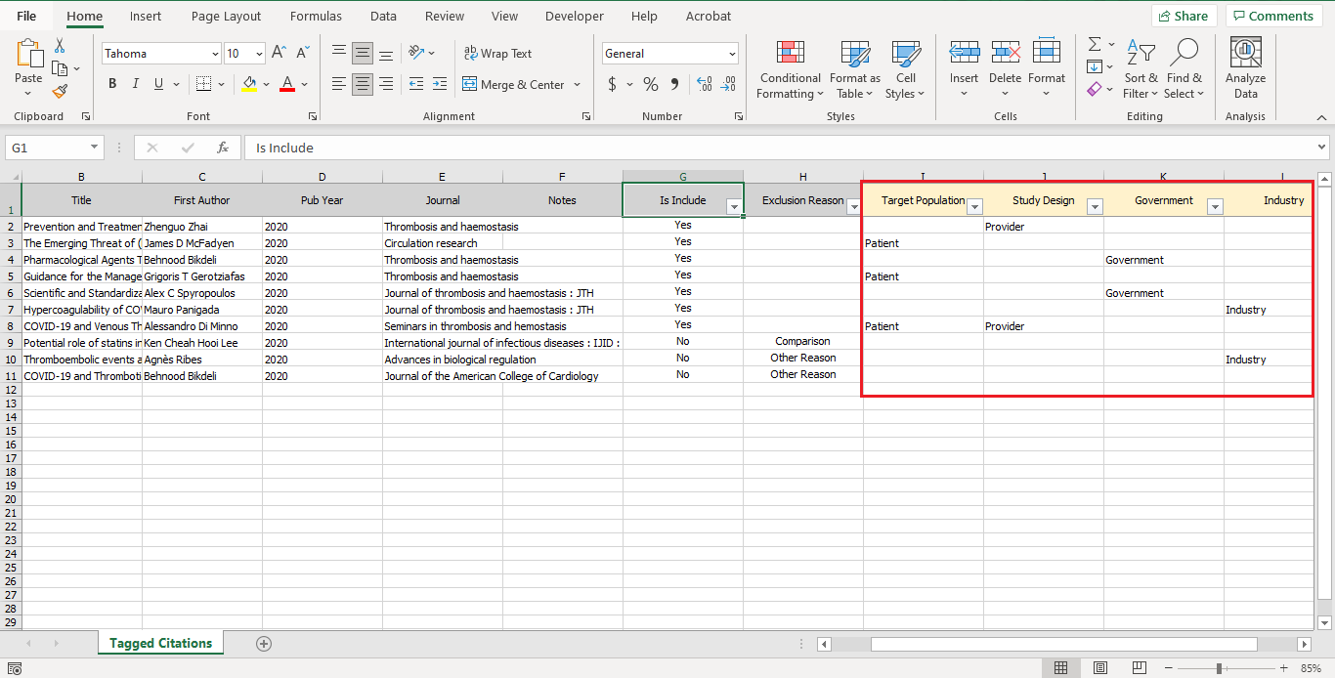Switch to the Page Layout ribbon tab
This screenshot has width=1335, height=678.
pyautogui.click(x=227, y=16)
